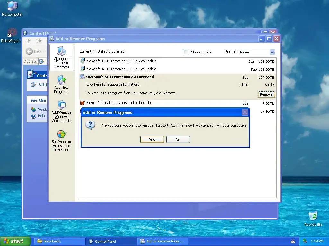
Task: Click the question mark icon in dialog
Action: pos(90,125)
